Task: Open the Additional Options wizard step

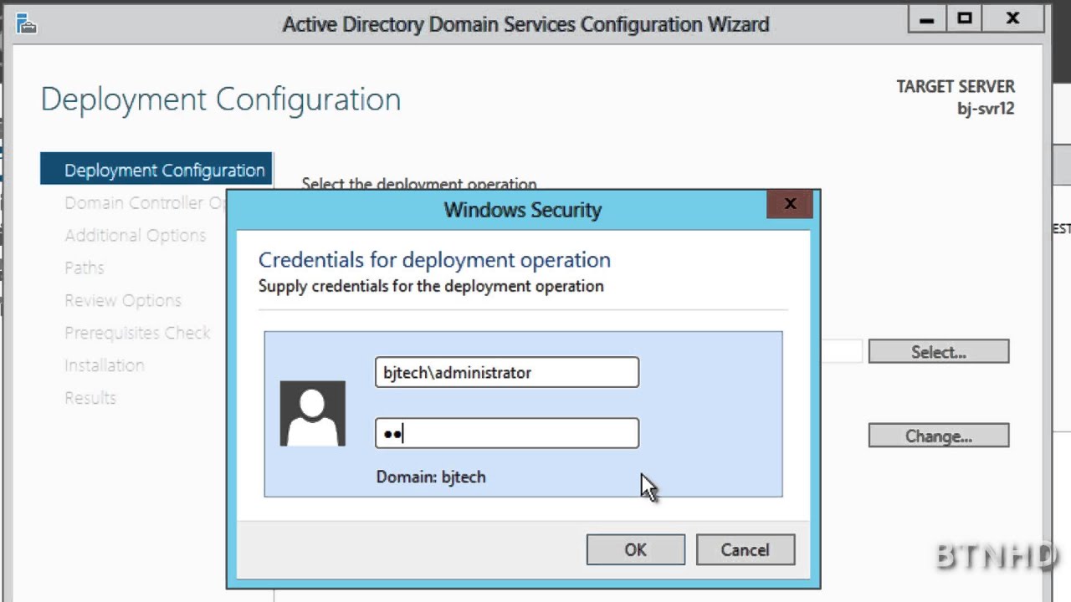Action: pyautogui.click(x=135, y=235)
